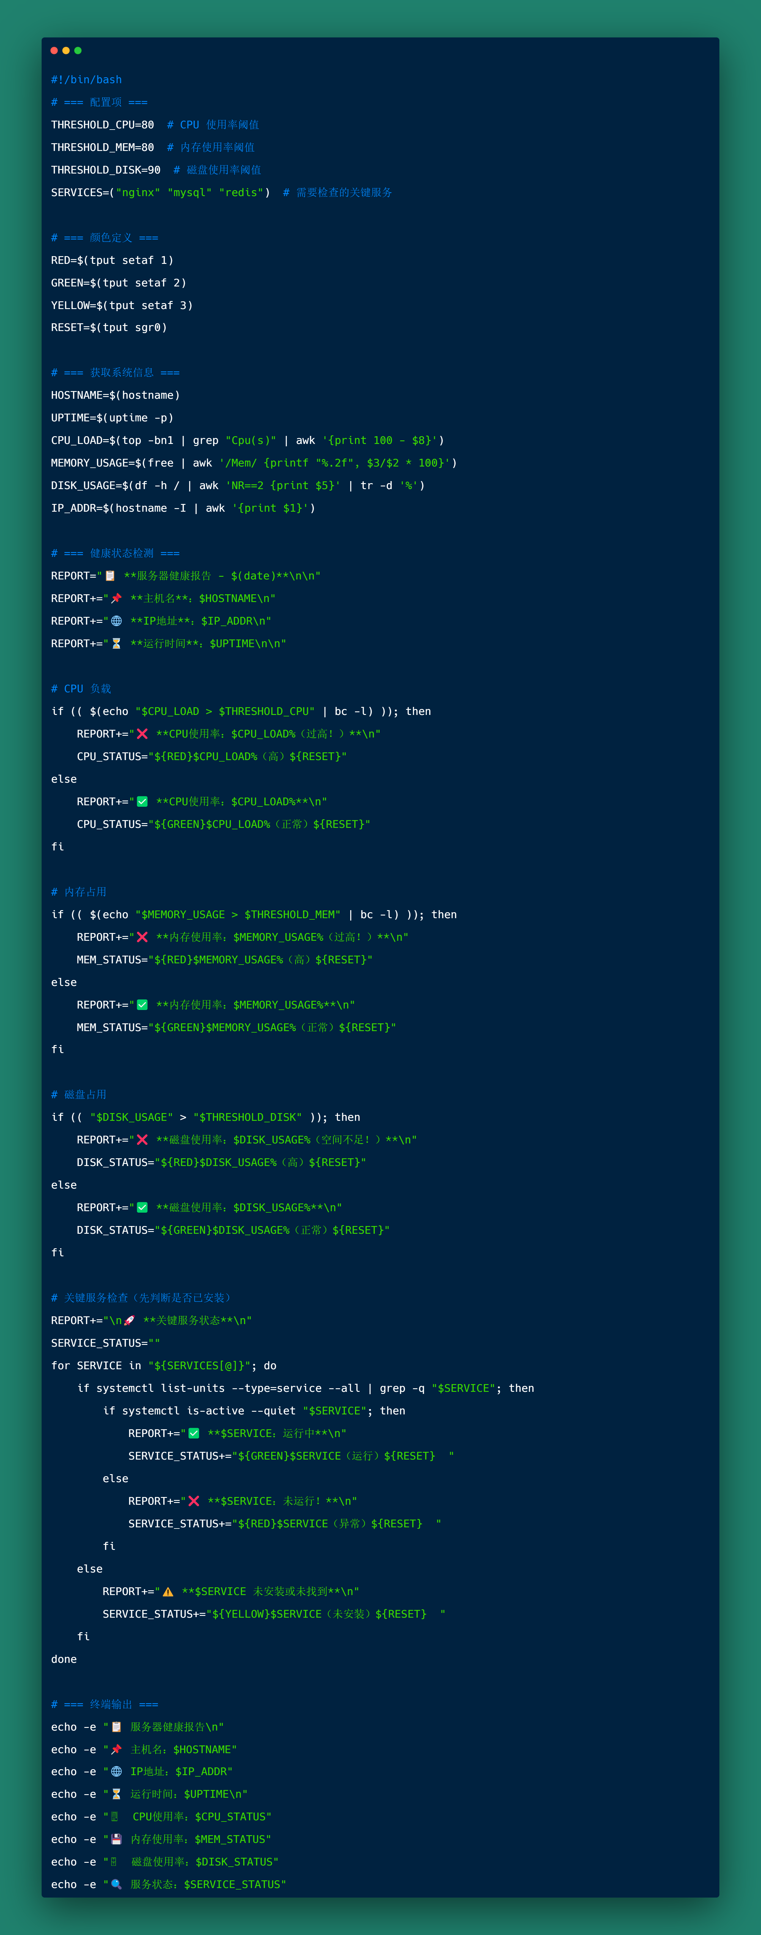This screenshot has height=1935, width=761.
Task: Click the "GREEN=$(tput setaf 2)" line
Action: 119,283
